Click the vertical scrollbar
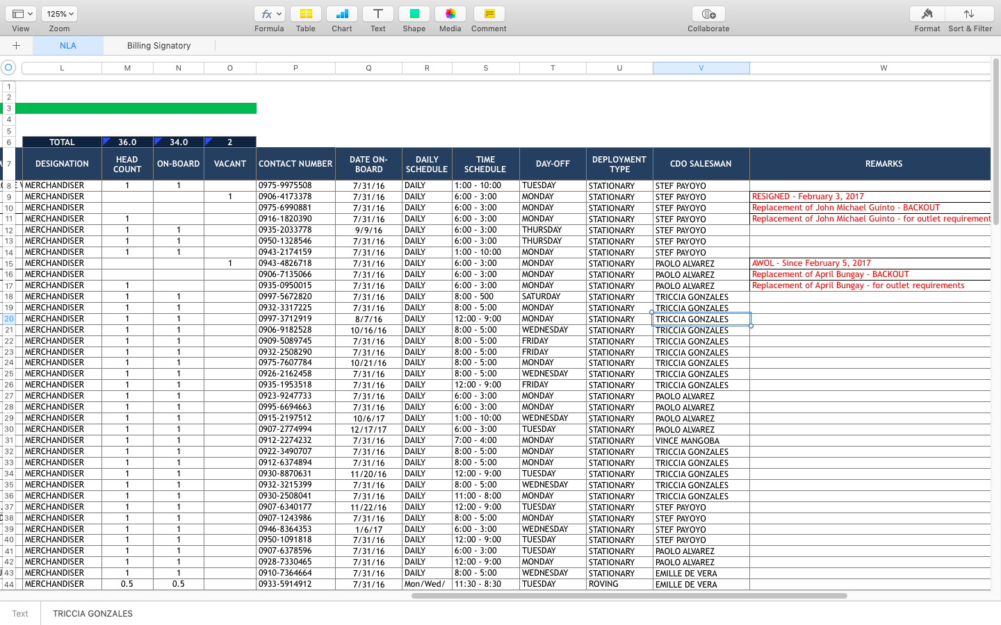1001x625 pixels. point(996,142)
